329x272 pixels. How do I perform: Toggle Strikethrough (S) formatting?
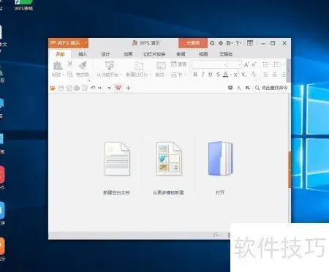(x=218, y=75)
